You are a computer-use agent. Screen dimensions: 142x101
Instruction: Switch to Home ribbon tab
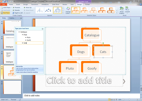click(11, 4)
